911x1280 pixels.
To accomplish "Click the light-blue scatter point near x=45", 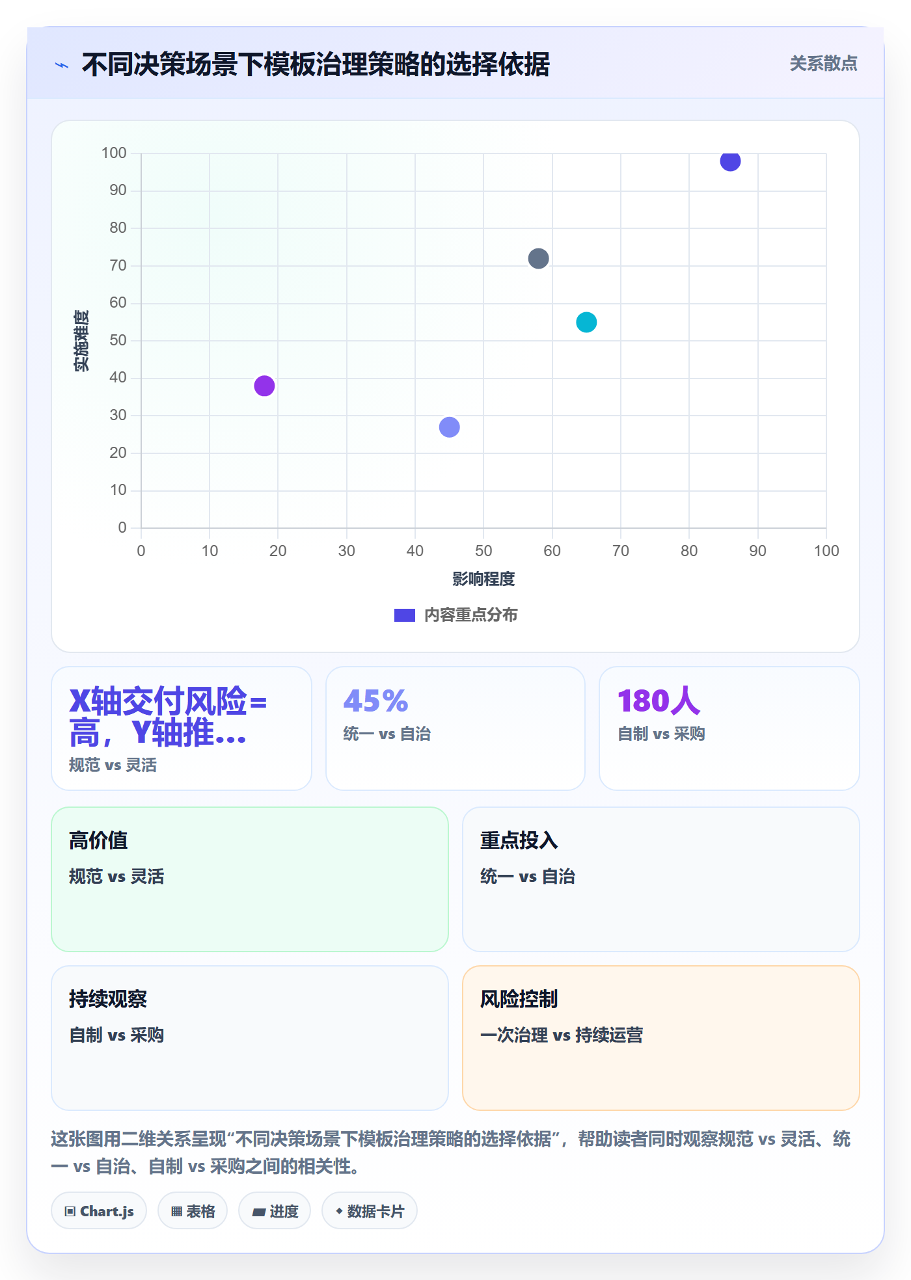I will point(450,427).
